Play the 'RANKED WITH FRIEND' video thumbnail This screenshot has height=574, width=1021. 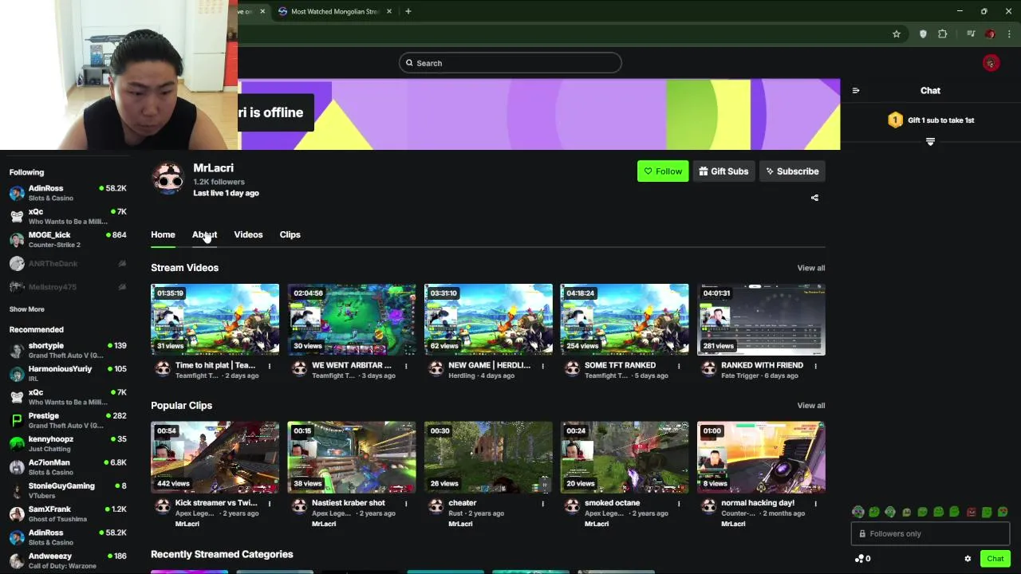click(761, 320)
